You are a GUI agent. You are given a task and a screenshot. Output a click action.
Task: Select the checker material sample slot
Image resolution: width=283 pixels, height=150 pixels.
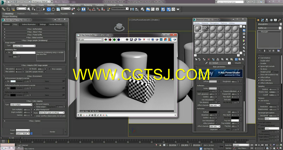click(206, 29)
